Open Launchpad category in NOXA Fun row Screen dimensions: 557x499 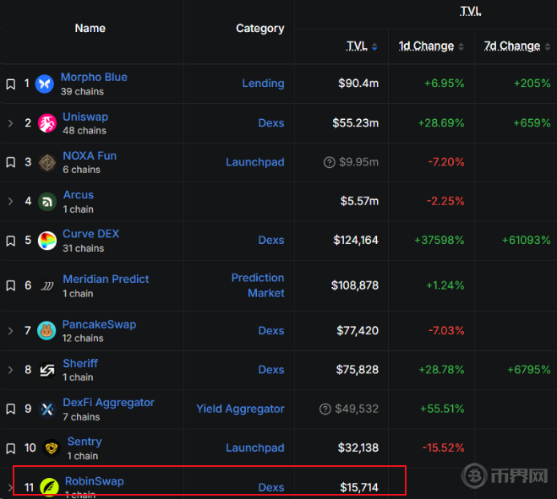coord(255,162)
